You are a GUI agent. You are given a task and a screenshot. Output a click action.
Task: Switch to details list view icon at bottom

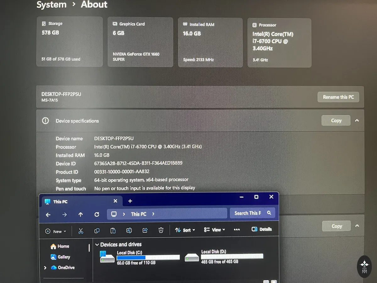266,281
